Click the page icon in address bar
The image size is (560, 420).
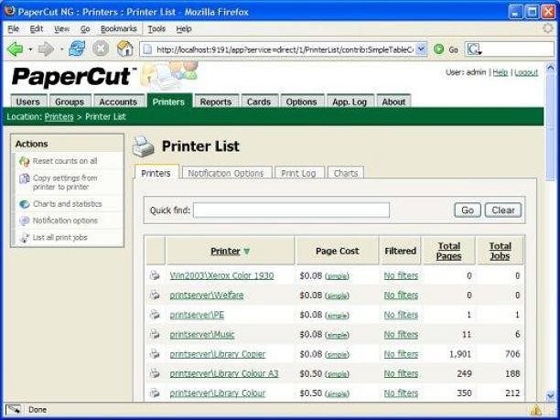click(x=147, y=49)
